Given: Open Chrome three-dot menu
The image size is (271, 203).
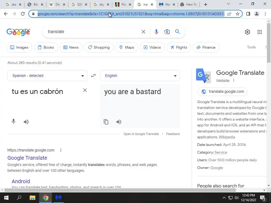Looking at the screenshot, I should [265, 14].
